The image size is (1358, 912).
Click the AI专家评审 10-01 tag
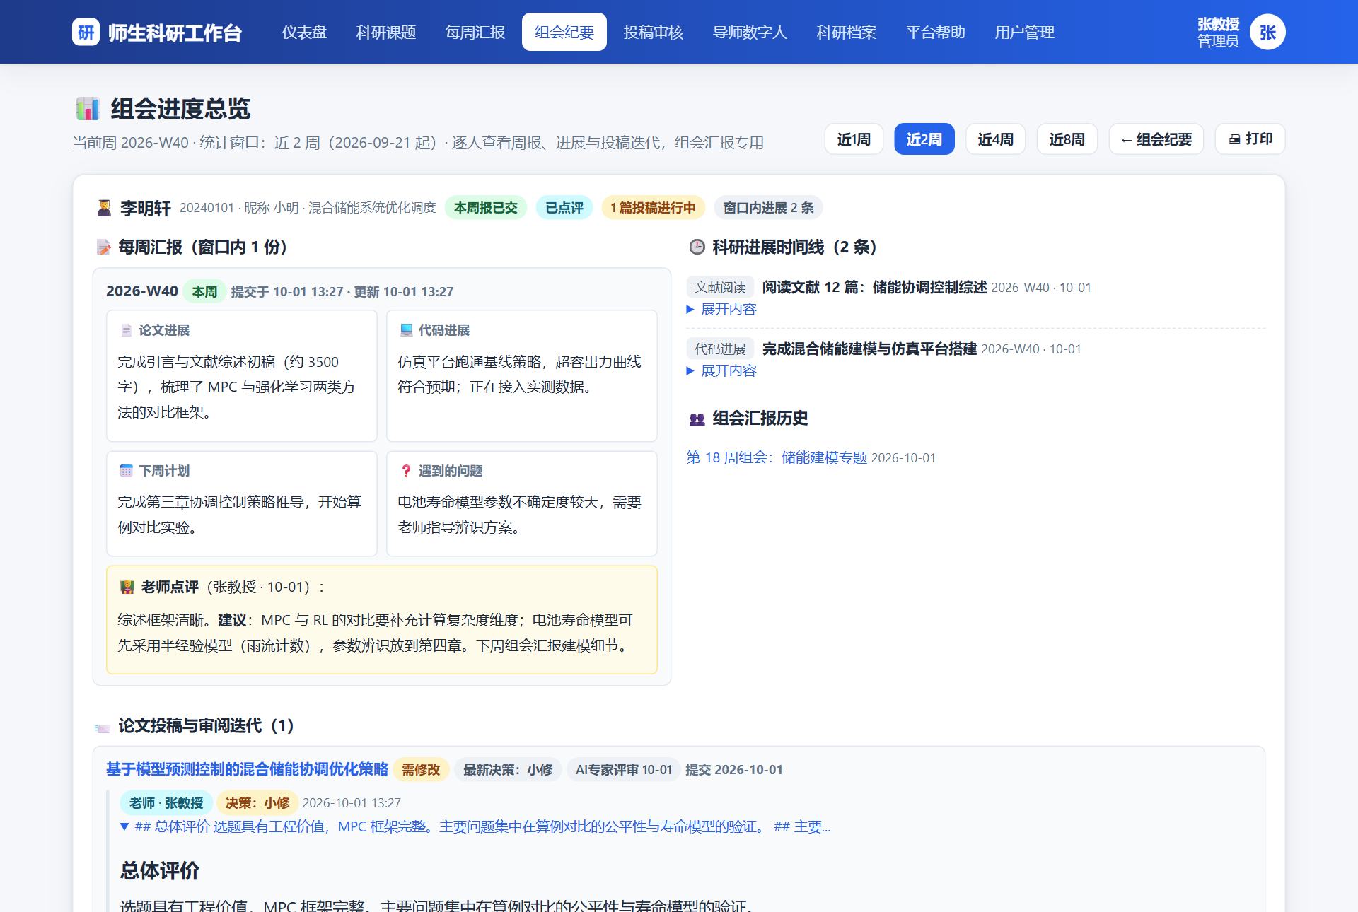point(623,770)
